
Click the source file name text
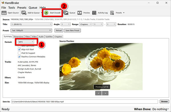(22, 19)
